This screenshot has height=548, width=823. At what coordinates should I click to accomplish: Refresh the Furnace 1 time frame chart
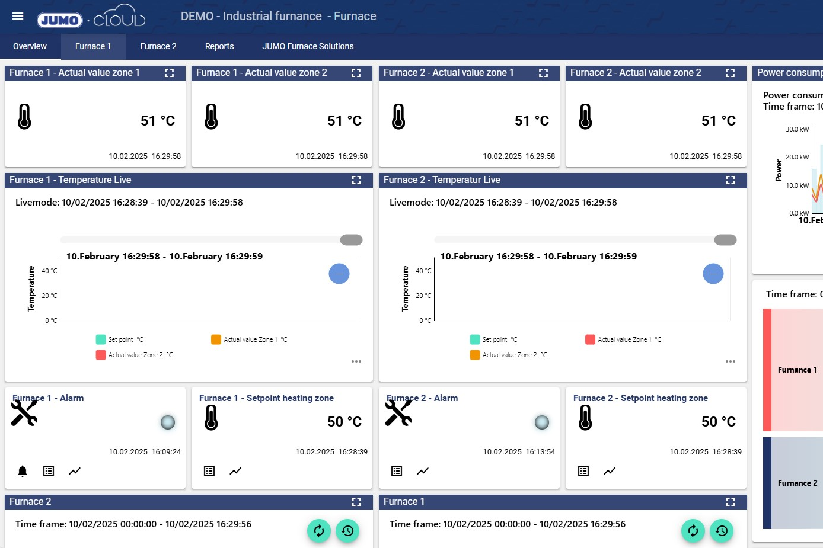pos(693,531)
